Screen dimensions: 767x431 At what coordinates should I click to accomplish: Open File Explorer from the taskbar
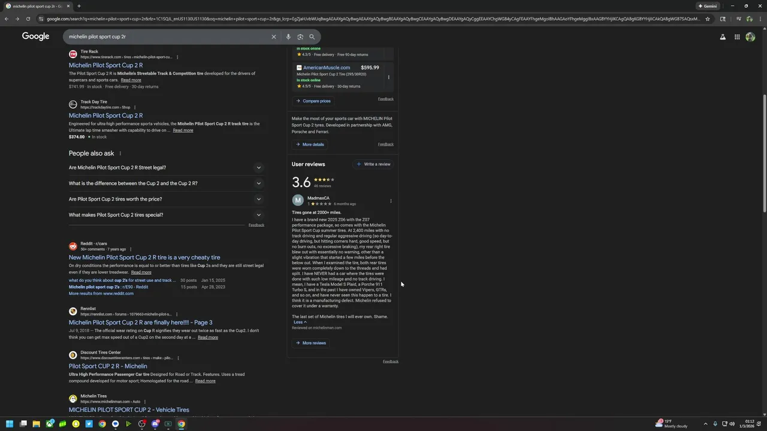coord(36,424)
